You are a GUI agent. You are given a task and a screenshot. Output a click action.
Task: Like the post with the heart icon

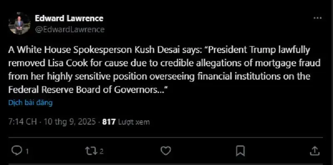click(165, 151)
